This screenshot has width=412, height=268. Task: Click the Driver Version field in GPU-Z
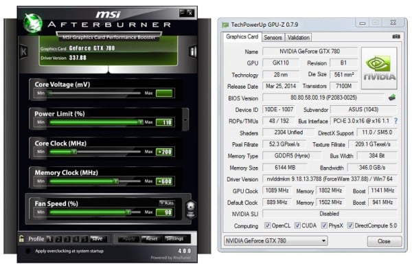pos(330,179)
